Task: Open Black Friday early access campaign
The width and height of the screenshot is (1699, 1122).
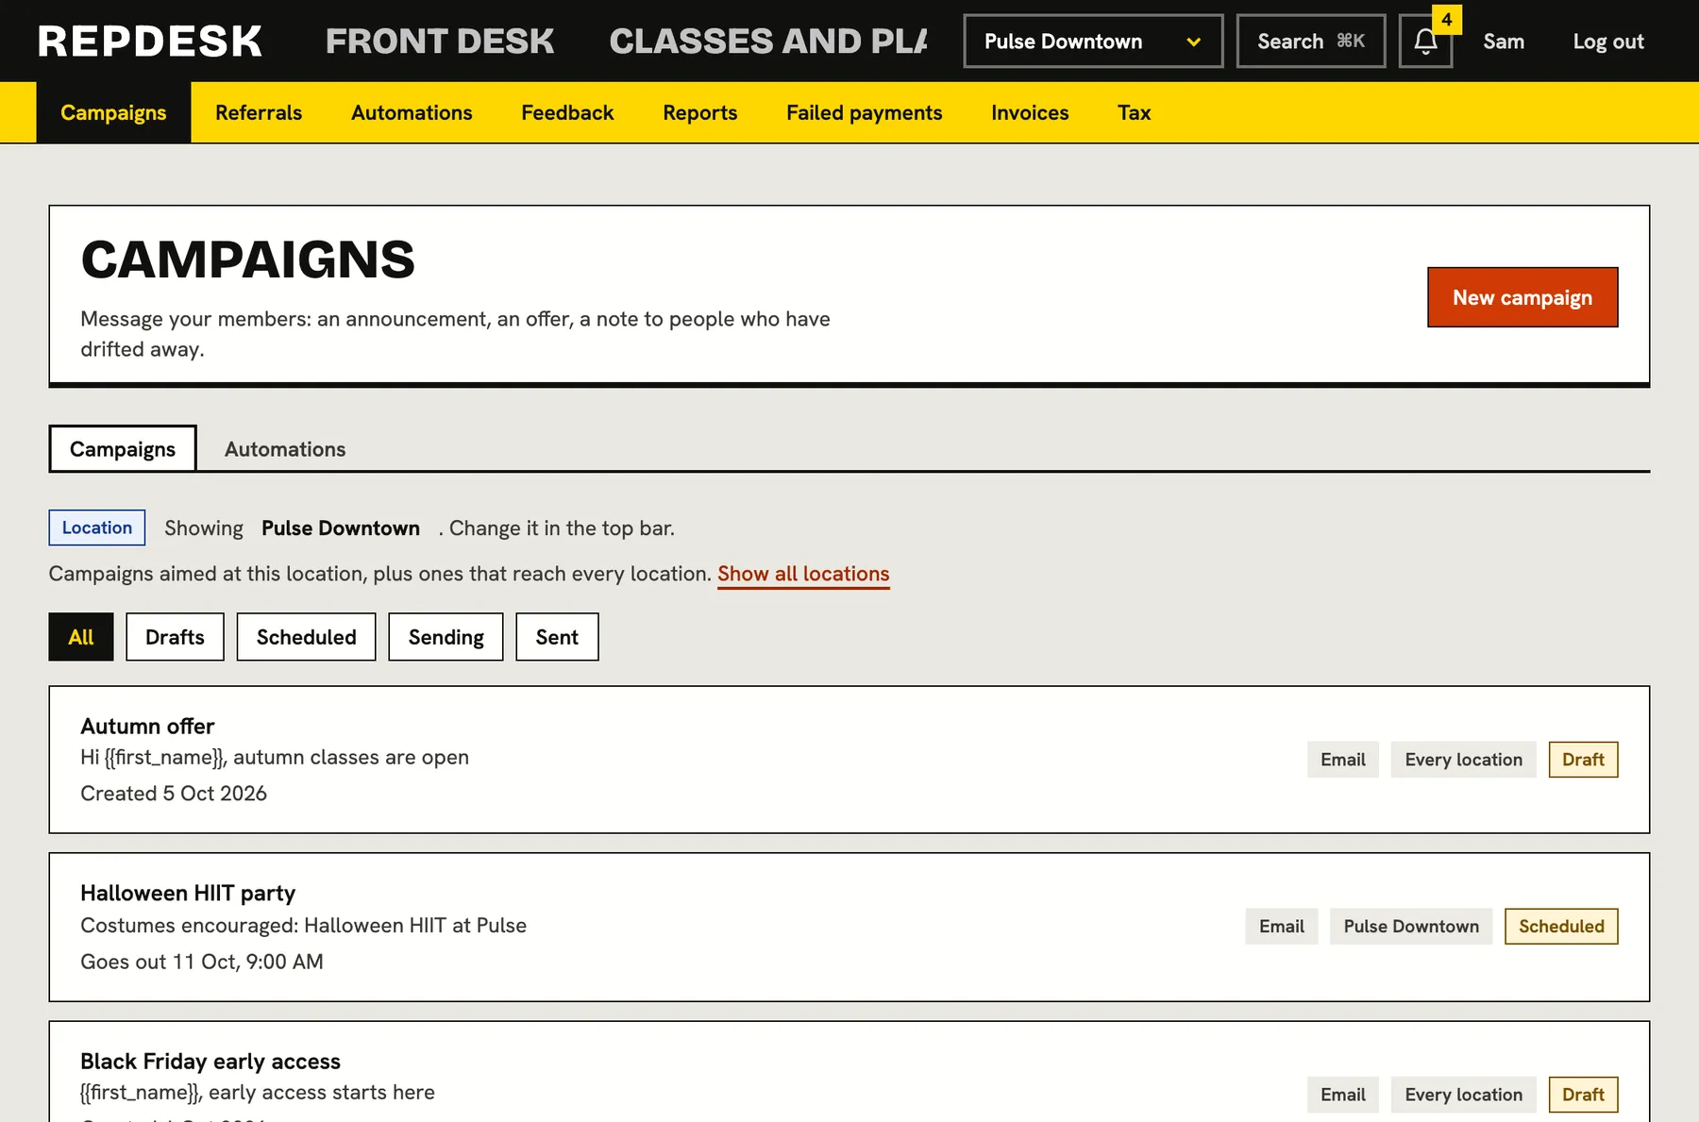Action: point(849,1071)
